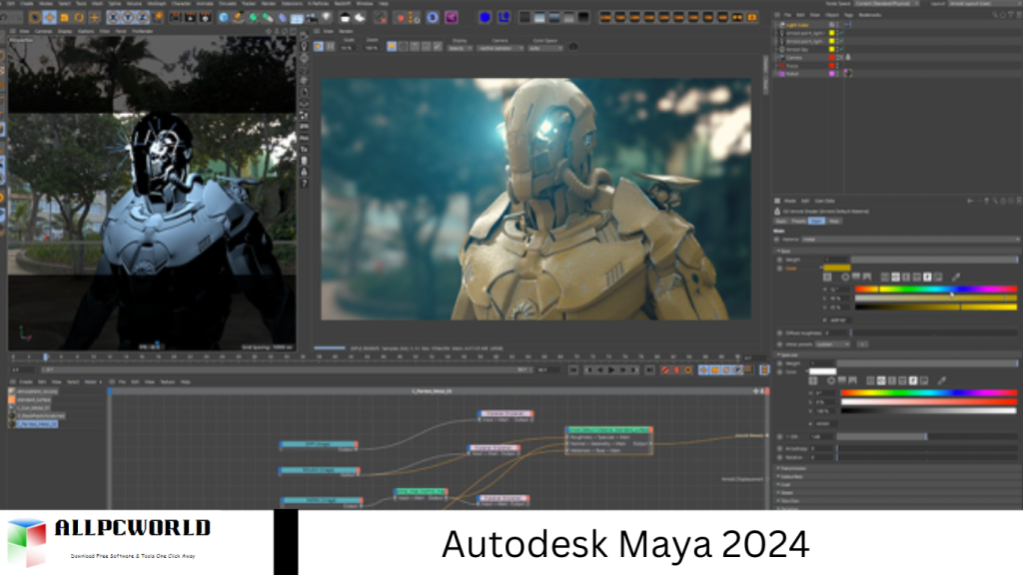
Task: Toggle the Base Weight animation dot
Action: coord(780,260)
